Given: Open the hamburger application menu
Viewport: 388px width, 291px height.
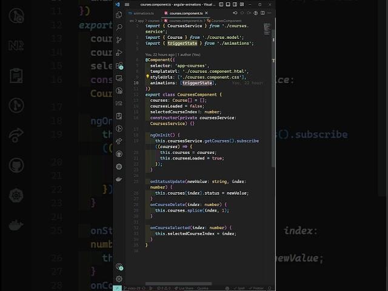Looking at the screenshot, I should tap(127, 4).
